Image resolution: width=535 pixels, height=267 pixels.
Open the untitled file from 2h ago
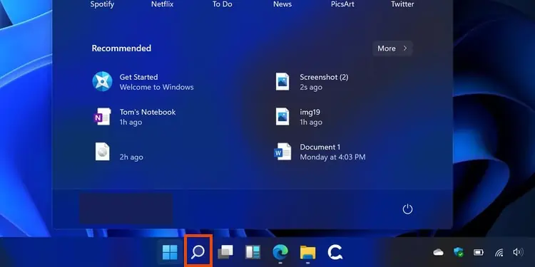coord(102,152)
